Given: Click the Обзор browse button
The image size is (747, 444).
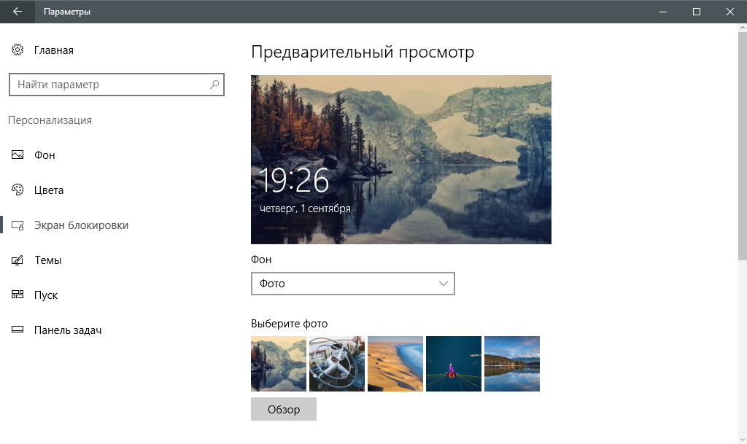Looking at the screenshot, I should coord(284,409).
